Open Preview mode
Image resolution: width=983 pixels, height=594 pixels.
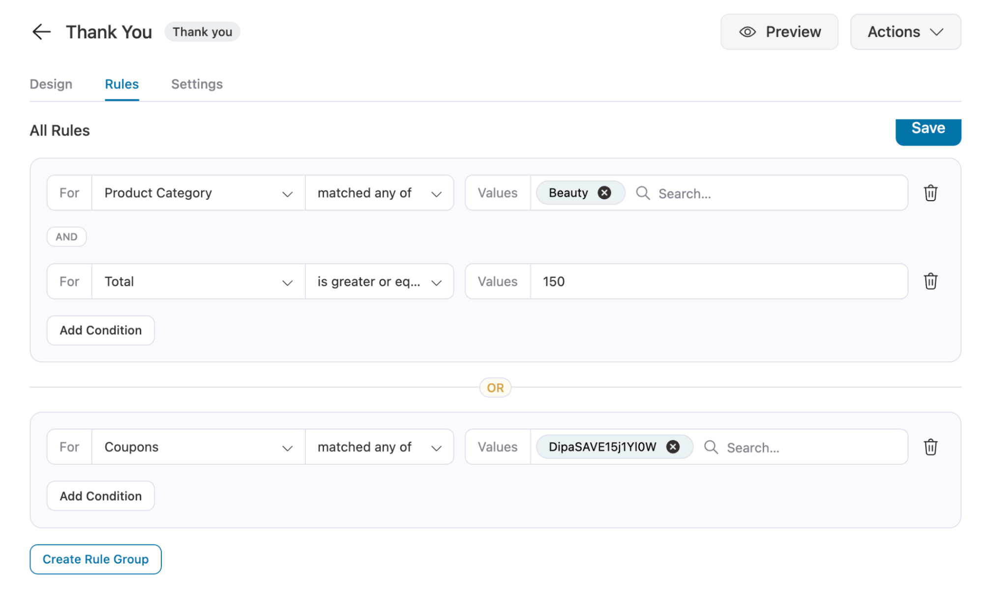[x=781, y=31]
